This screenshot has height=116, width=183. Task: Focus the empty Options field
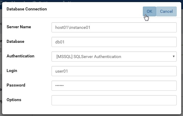[114, 100]
